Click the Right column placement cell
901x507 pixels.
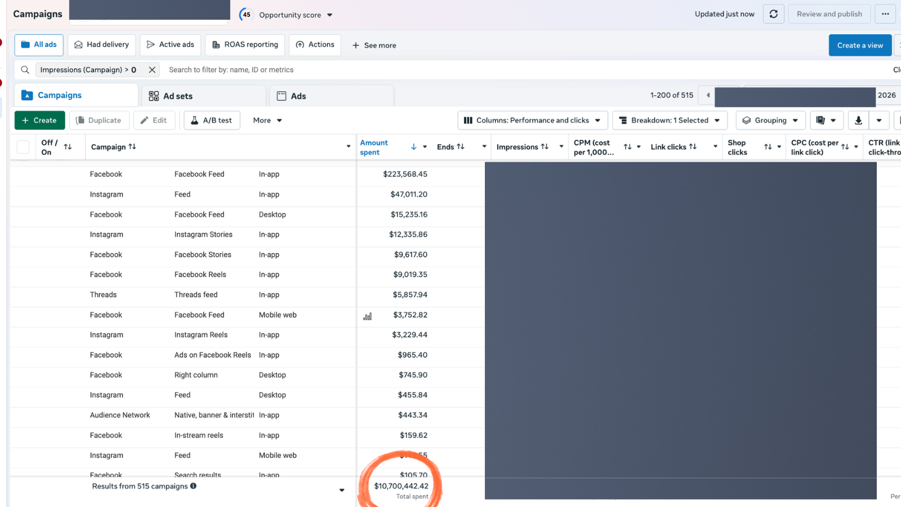196,375
